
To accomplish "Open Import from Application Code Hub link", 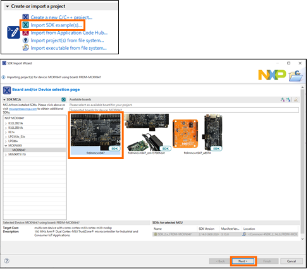I will point(69,33).
